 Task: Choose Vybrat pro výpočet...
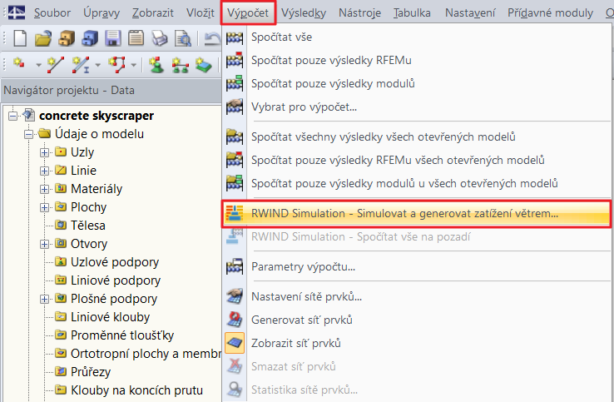click(x=417, y=107)
